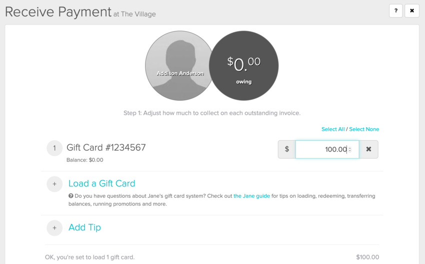
Task: Open help with the question mark button
Action: pos(395,11)
